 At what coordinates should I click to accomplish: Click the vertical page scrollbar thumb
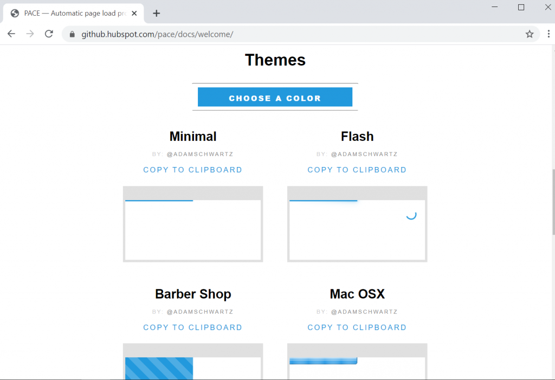[x=553, y=202]
